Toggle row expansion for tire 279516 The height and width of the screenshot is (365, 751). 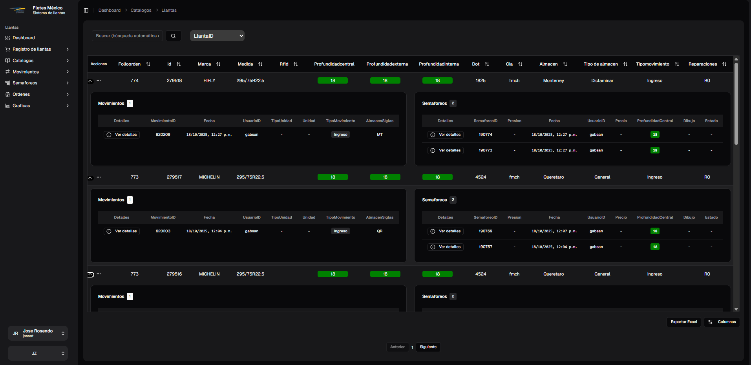(91, 275)
